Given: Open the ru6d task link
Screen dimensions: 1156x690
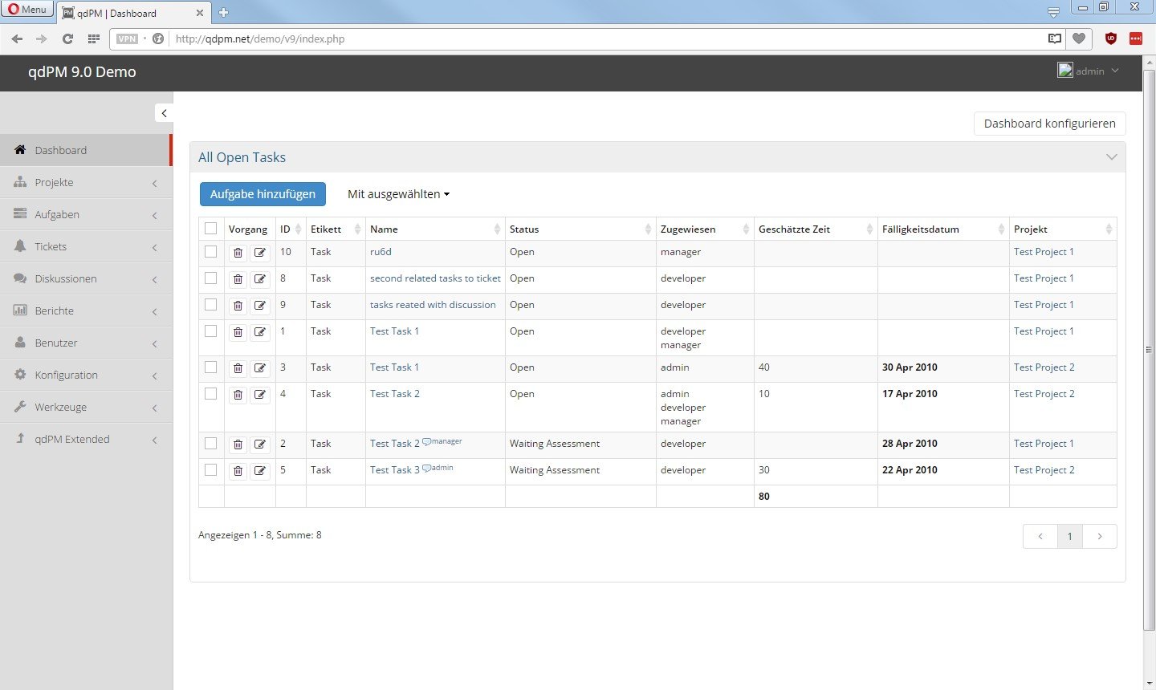Looking at the screenshot, I should (x=381, y=252).
